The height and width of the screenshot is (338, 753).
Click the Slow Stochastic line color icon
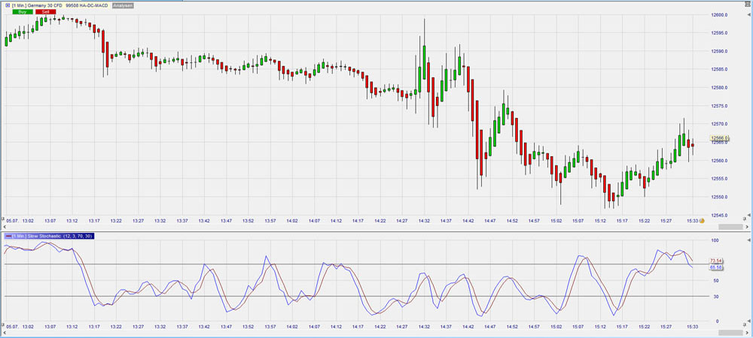8,236
